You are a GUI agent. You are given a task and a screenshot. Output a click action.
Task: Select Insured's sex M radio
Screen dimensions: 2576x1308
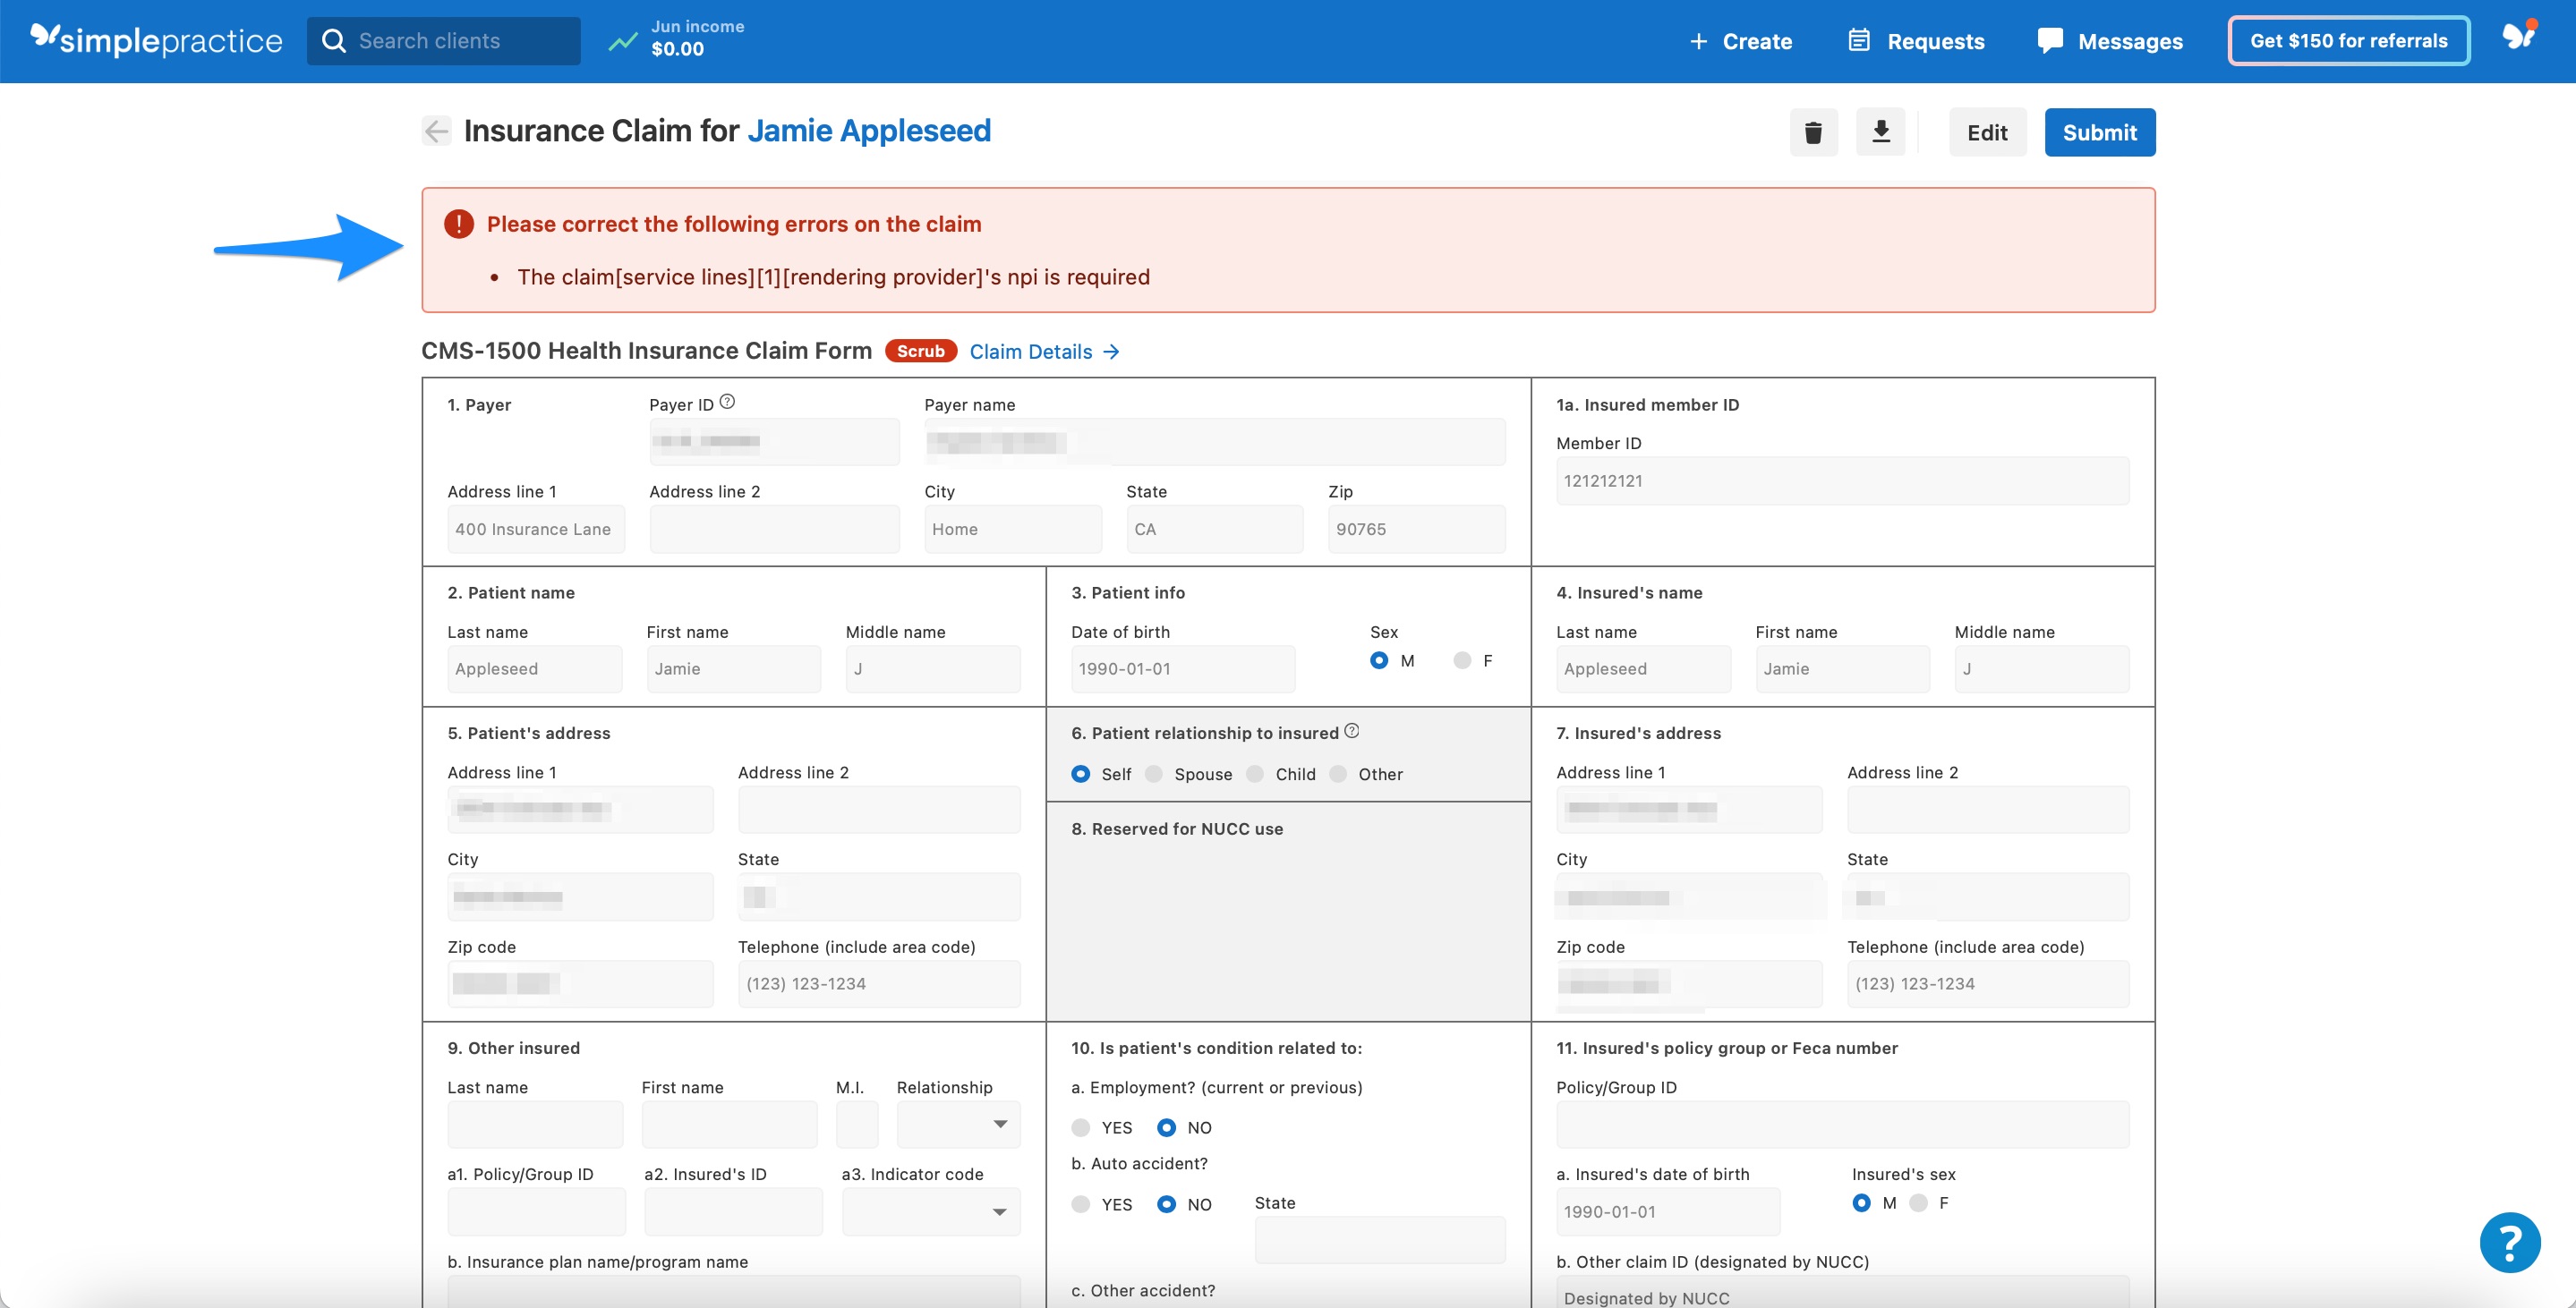tap(1861, 1203)
